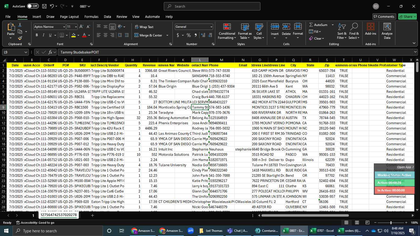Switch to the Page Layout tab
420x236 pixels.
pos(69,17)
